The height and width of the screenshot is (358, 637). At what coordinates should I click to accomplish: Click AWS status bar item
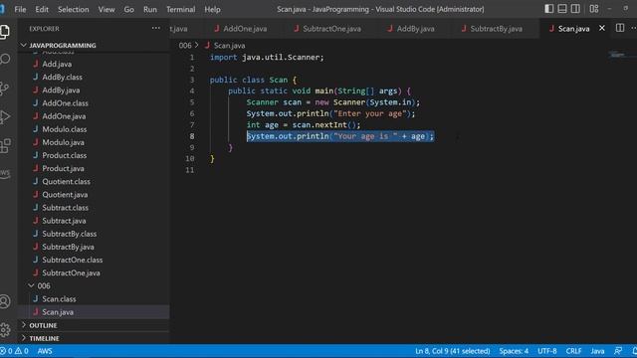[45, 351]
